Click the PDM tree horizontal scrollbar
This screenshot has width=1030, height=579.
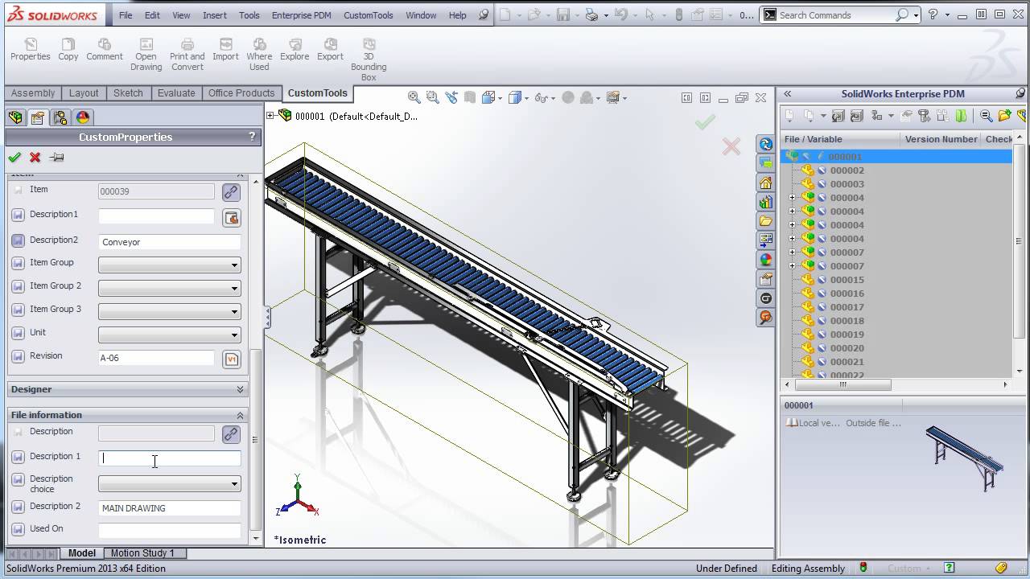point(843,385)
